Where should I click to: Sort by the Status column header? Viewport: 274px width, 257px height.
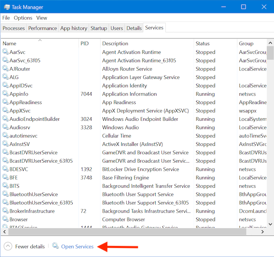point(215,44)
